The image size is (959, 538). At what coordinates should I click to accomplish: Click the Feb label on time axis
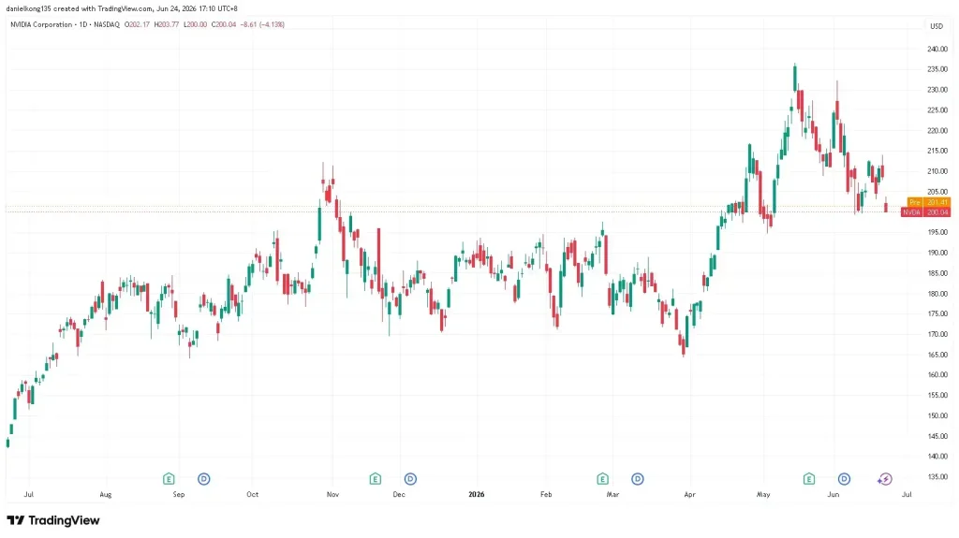pyautogui.click(x=546, y=495)
